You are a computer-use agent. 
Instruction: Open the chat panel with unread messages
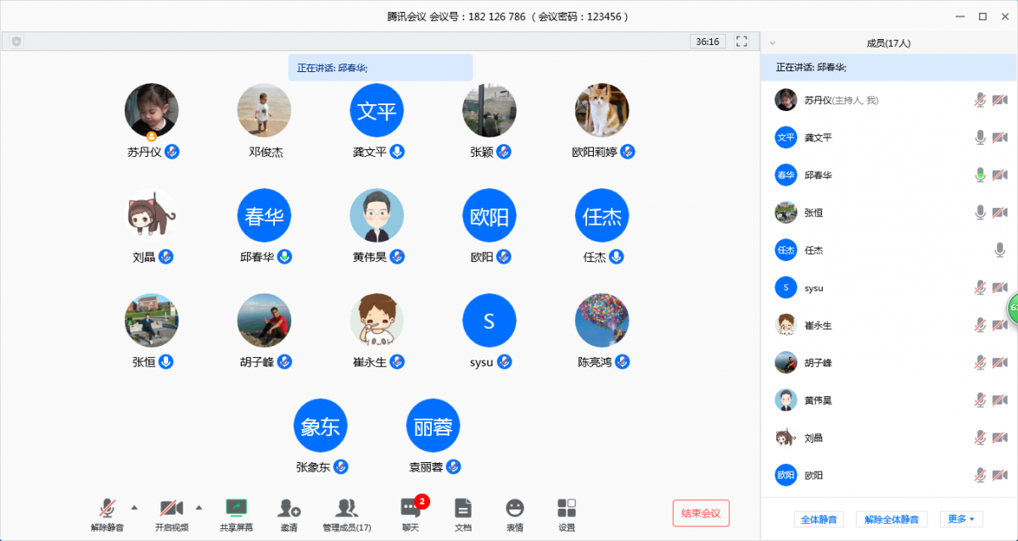point(411,513)
